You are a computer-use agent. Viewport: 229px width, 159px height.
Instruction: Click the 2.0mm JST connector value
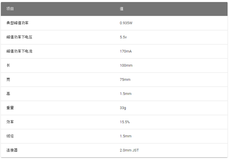(x=129, y=150)
